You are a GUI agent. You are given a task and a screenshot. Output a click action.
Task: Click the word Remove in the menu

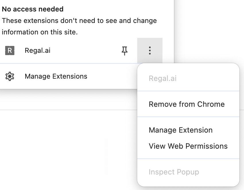coord(162,104)
